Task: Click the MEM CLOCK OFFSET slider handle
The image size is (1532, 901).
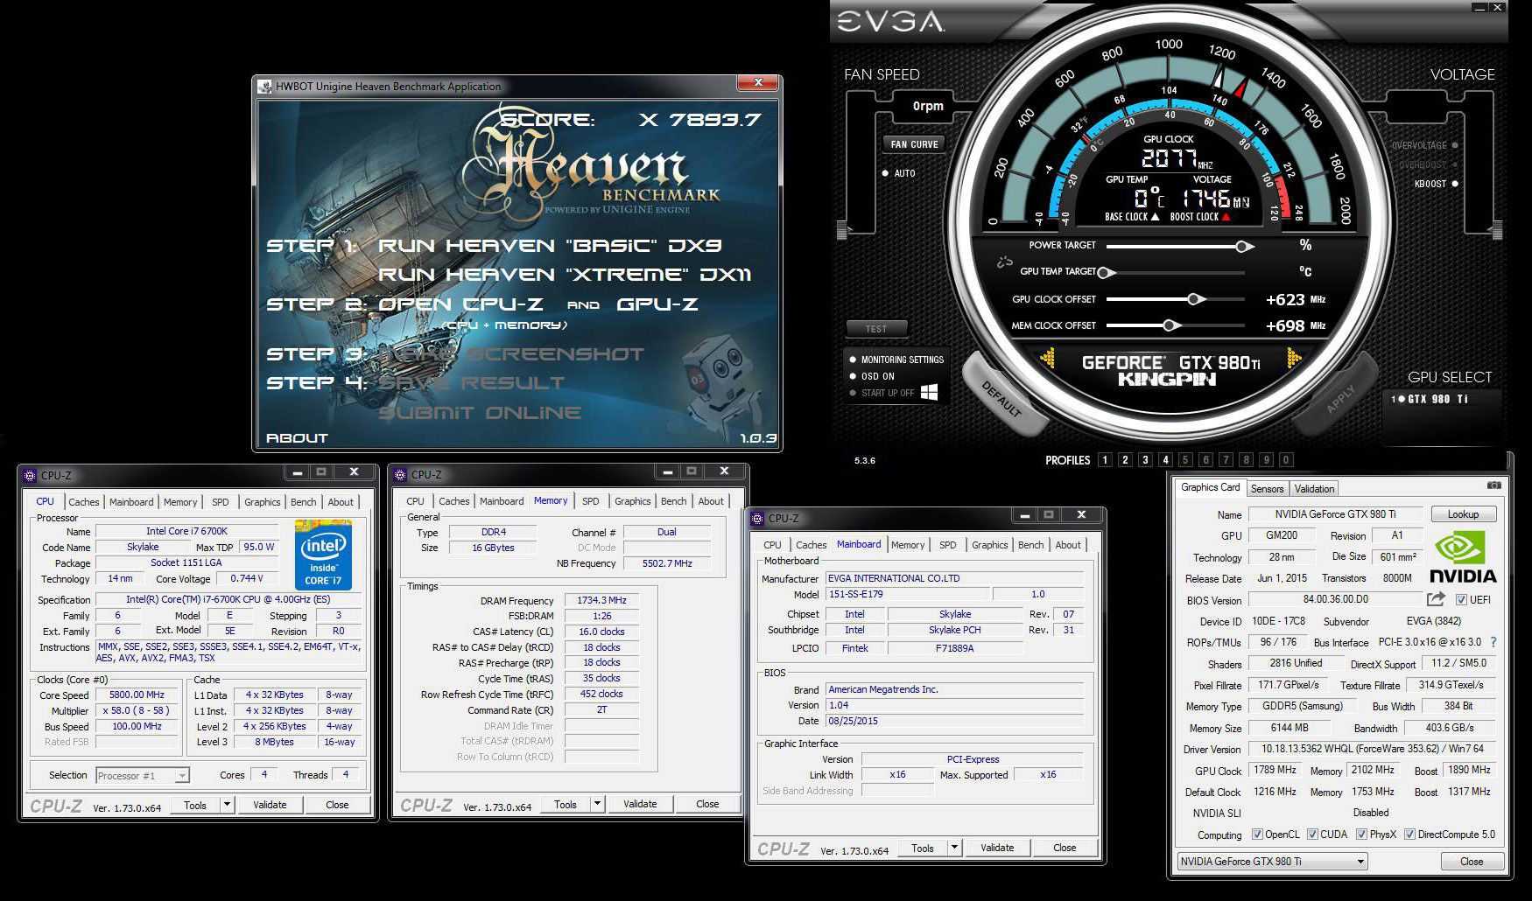Action: tap(1170, 325)
